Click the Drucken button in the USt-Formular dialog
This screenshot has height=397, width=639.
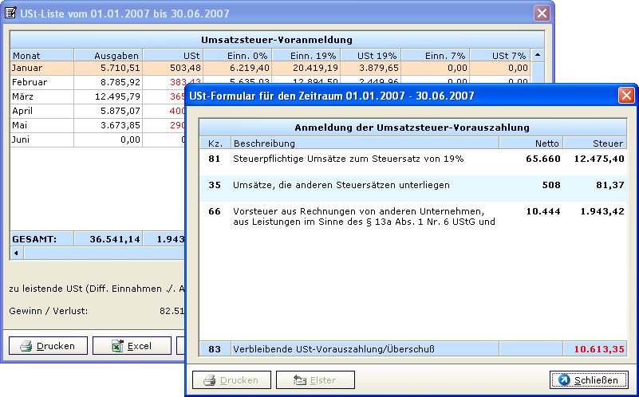coord(232,380)
